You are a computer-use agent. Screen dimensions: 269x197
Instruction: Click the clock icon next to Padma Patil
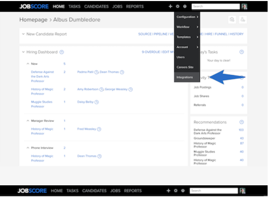pyautogui.click(x=97, y=72)
